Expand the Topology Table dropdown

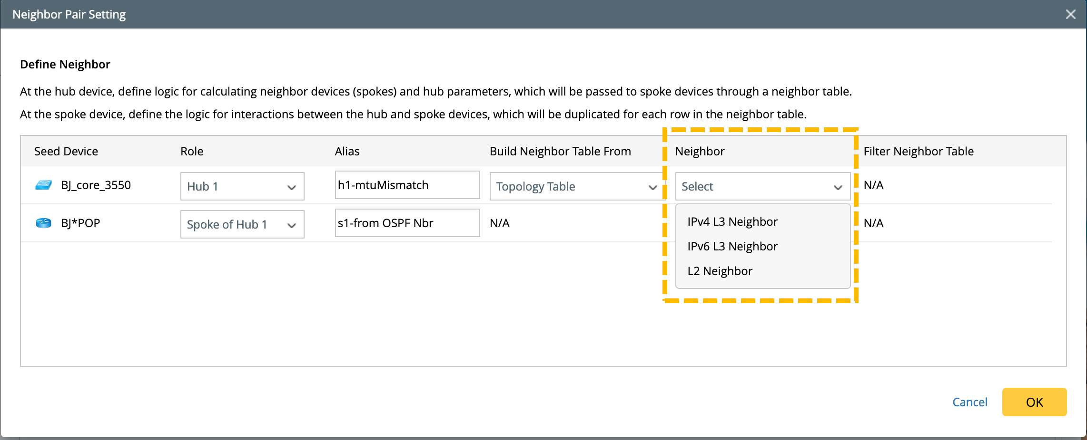pyautogui.click(x=576, y=186)
